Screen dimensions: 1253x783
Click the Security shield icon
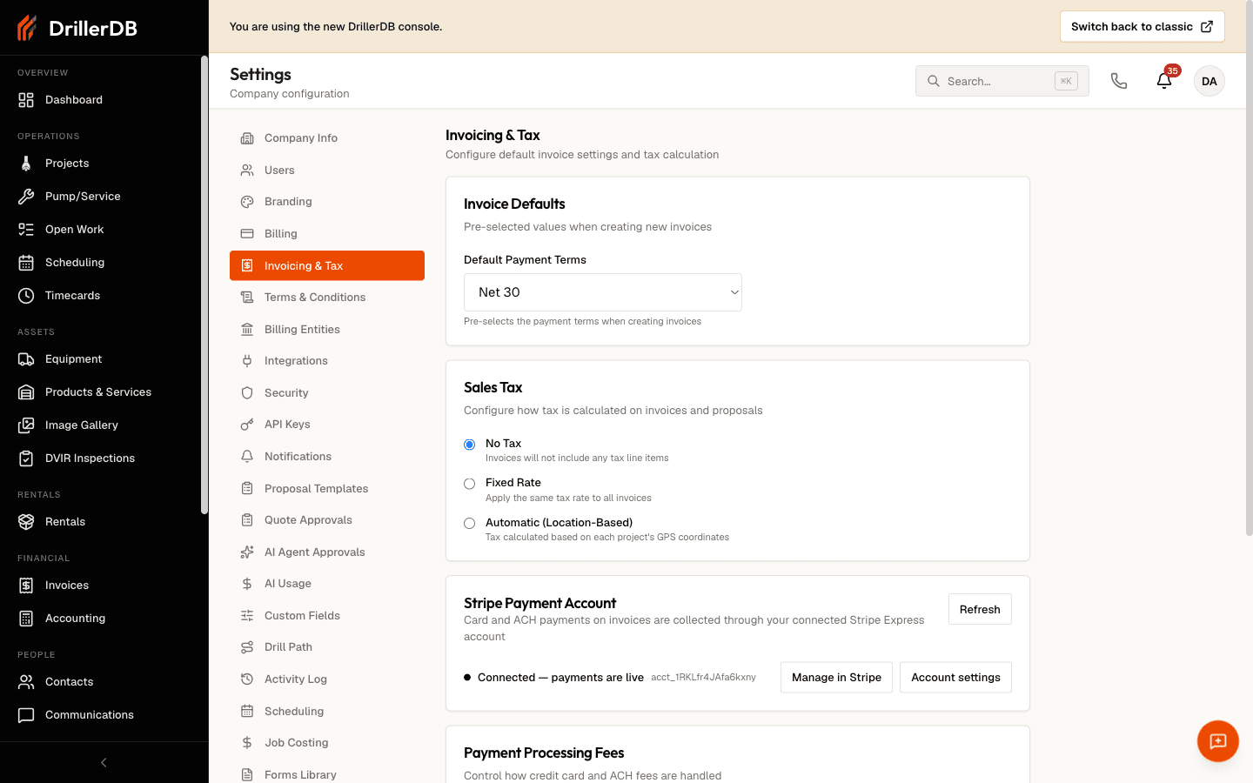tap(247, 393)
